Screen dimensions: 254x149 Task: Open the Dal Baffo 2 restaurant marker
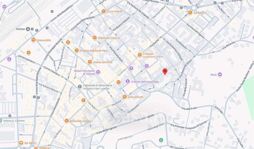point(190,12)
